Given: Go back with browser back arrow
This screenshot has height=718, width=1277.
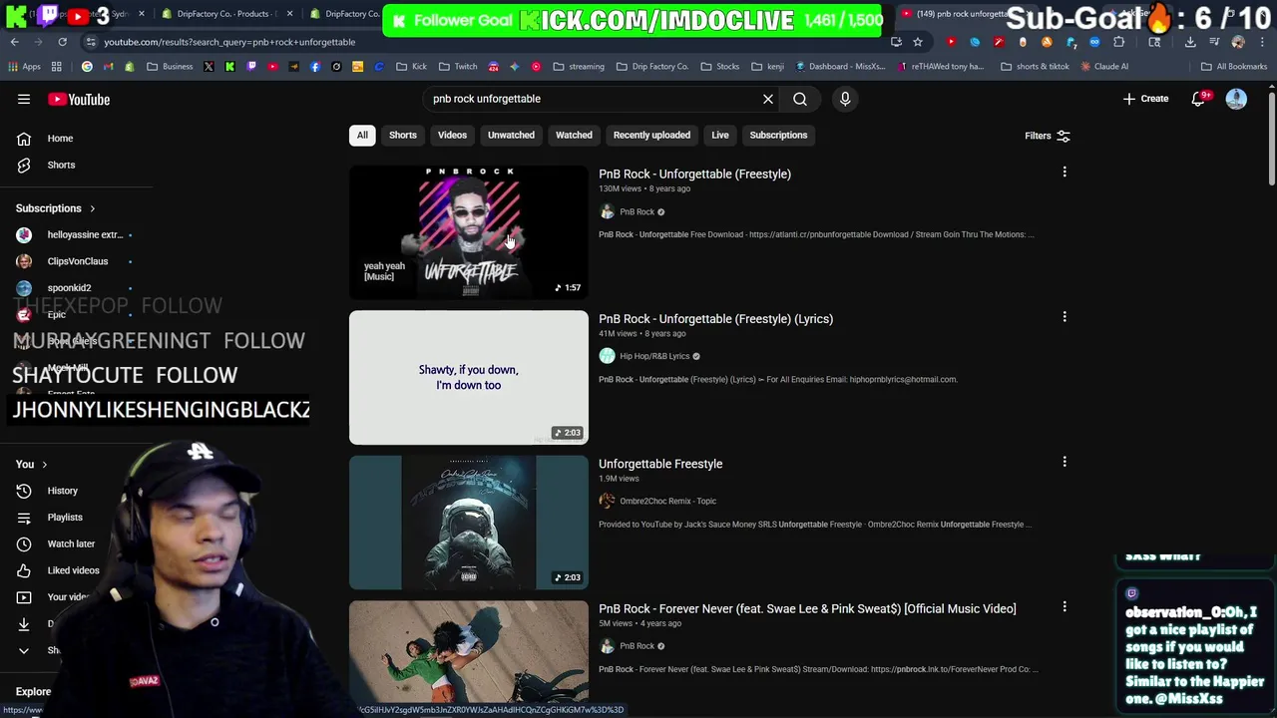Looking at the screenshot, I should pyautogui.click(x=14, y=42).
